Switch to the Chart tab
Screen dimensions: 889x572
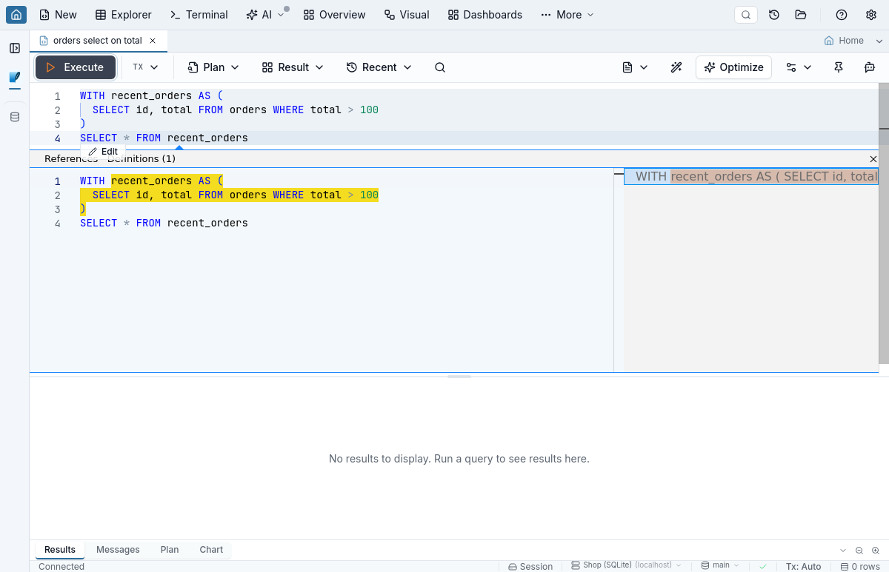[211, 550]
